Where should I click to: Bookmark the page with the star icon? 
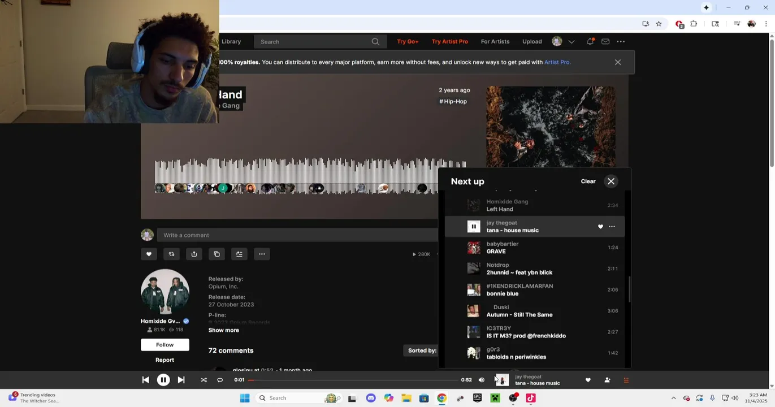tap(659, 24)
